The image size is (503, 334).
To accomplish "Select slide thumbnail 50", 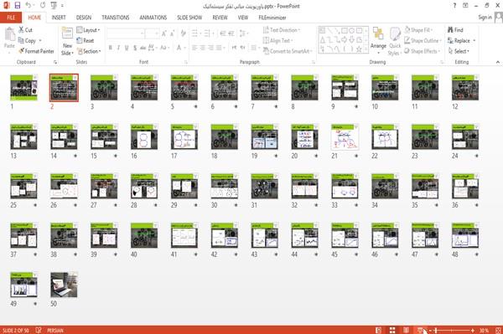I will point(64,285).
